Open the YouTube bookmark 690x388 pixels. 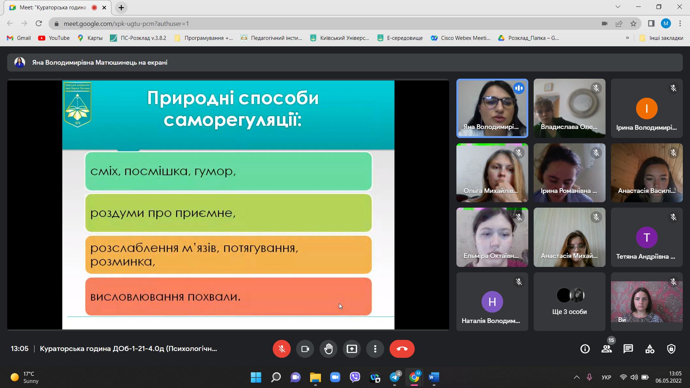(x=54, y=38)
